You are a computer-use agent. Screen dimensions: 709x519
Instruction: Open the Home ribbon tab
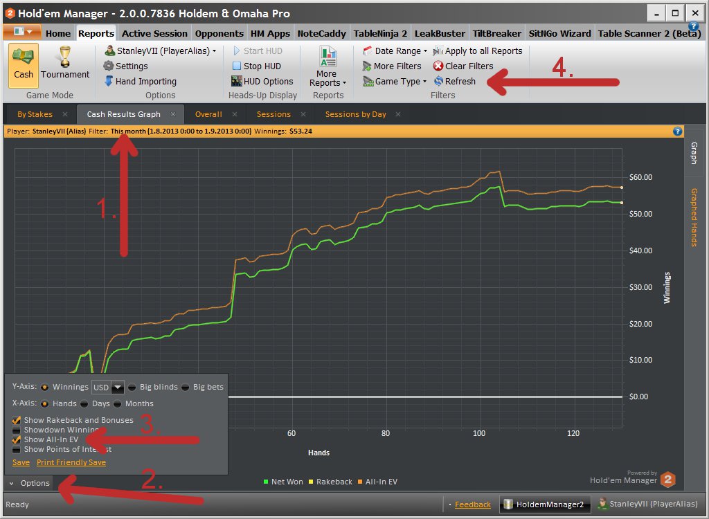58,33
